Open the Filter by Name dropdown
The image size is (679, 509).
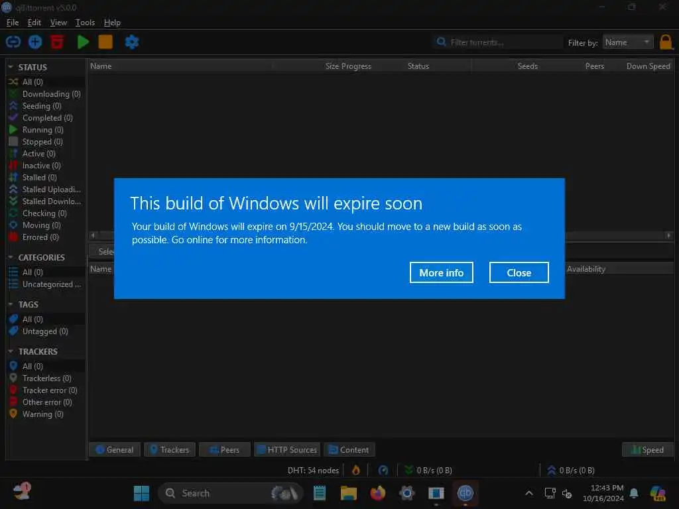pos(628,42)
